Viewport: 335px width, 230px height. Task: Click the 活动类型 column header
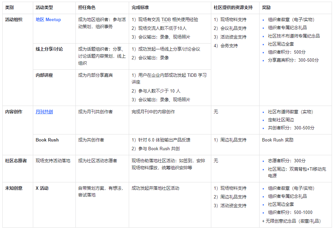click(x=44, y=7)
